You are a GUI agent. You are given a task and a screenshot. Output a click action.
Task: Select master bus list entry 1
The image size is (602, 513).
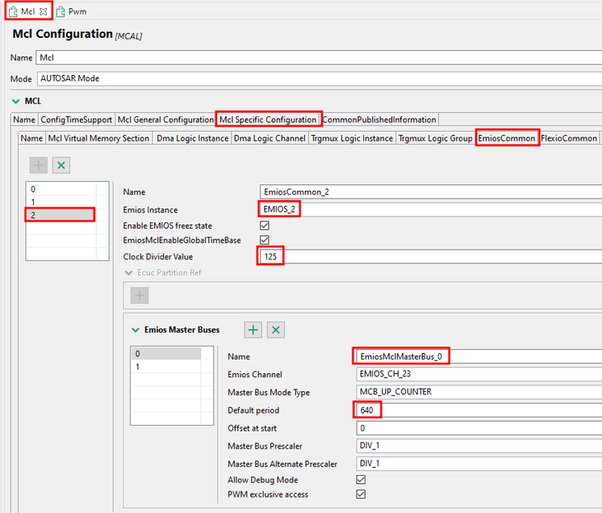(166, 367)
